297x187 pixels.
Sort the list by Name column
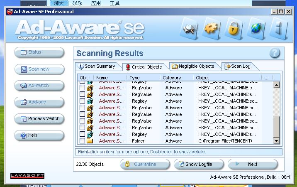click(110, 78)
